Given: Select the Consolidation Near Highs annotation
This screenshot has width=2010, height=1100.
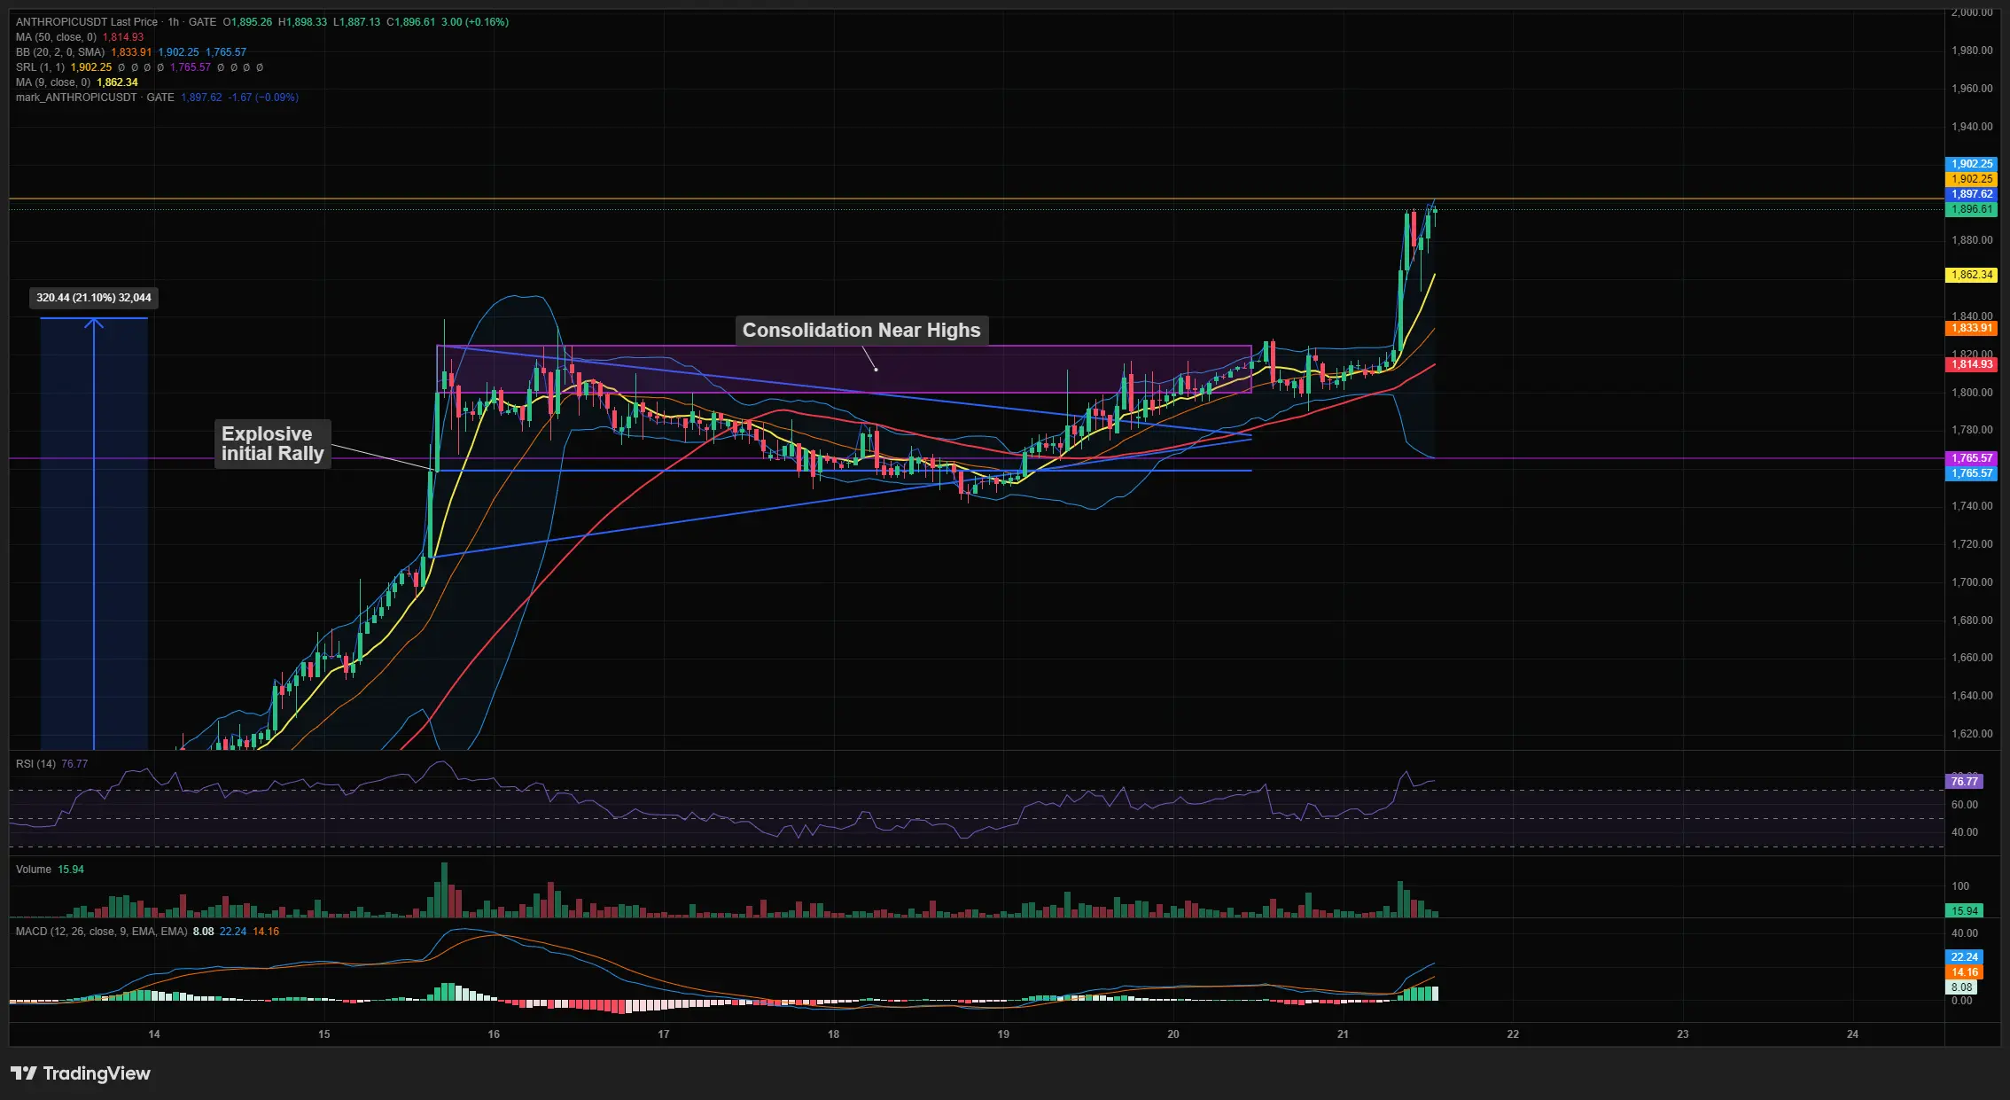Looking at the screenshot, I should (861, 331).
